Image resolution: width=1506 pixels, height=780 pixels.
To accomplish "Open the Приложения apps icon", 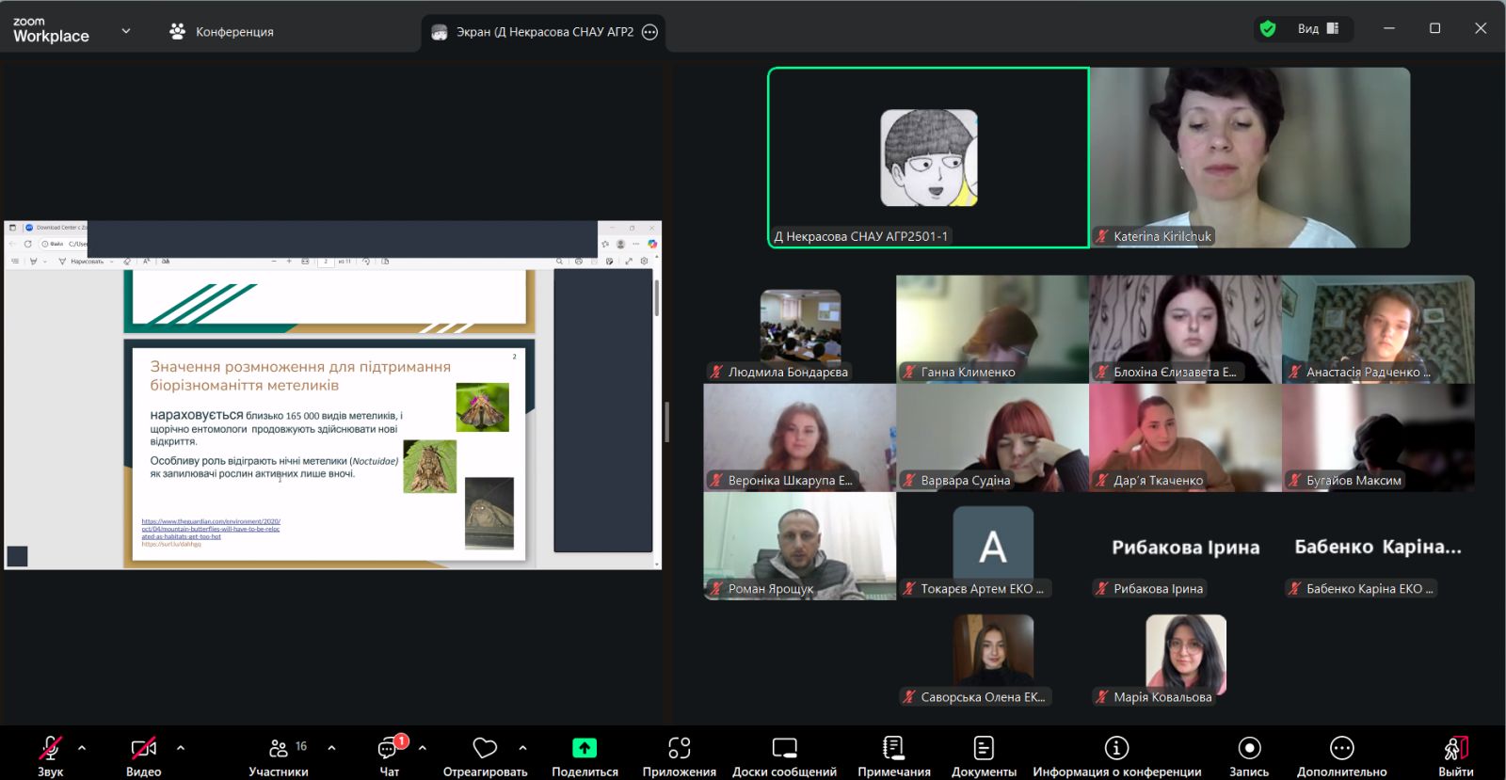I will [x=679, y=749].
